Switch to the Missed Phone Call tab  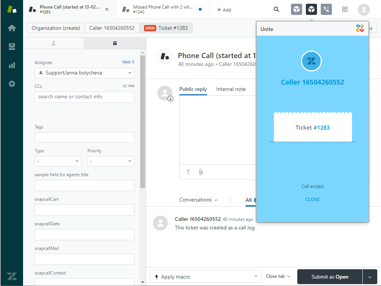[x=163, y=9]
